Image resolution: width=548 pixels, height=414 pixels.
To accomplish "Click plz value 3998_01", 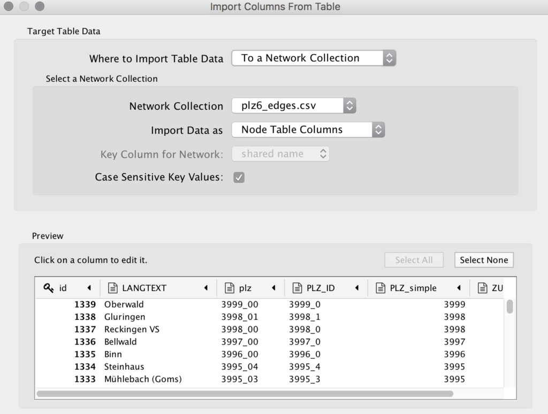I will [x=240, y=317].
